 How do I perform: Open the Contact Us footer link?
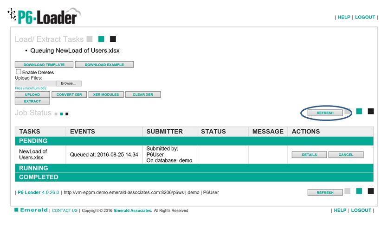click(x=65, y=210)
